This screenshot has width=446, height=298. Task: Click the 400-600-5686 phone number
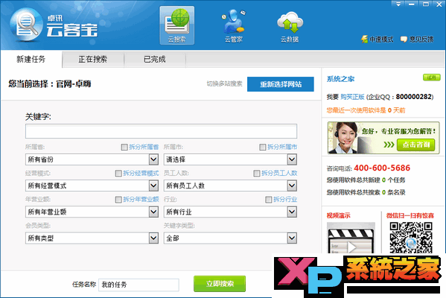pyautogui.click(x=382, y=168)
